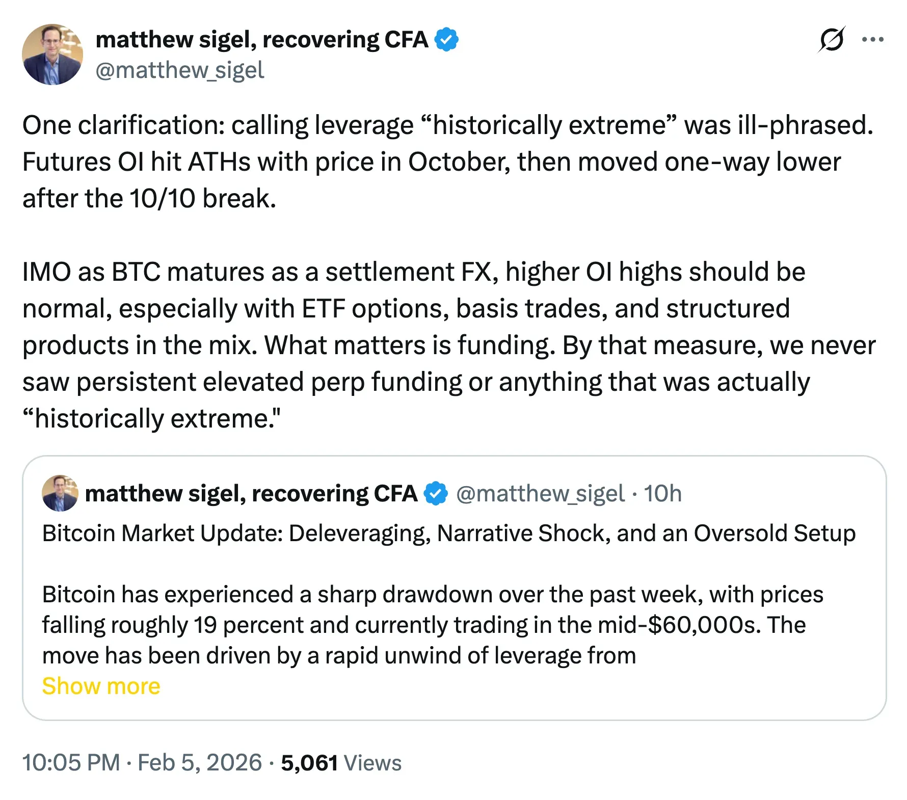Open Grok actions with the slashed-circle icon
Image resolution: width=907 pixels, height=800 pixels.
pyautogui.click(x=831, y=40)
